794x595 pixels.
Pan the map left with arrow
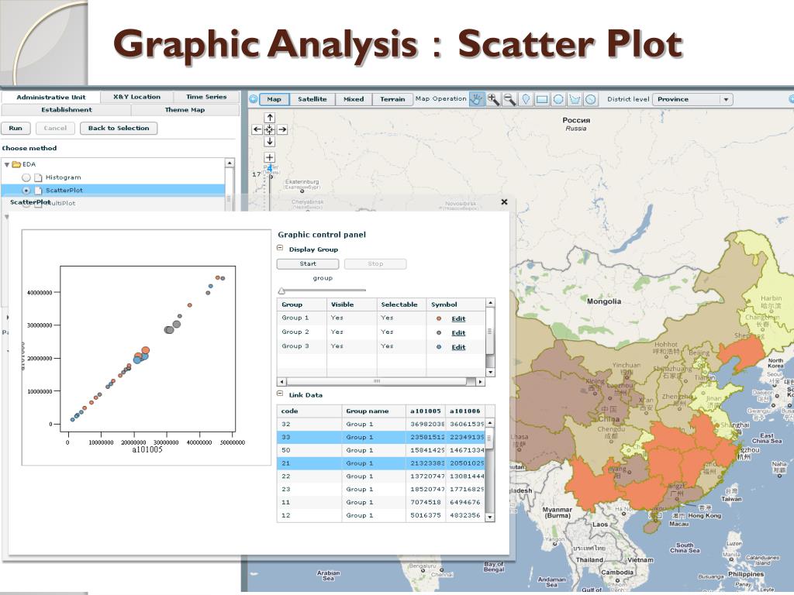pos(257,129)
